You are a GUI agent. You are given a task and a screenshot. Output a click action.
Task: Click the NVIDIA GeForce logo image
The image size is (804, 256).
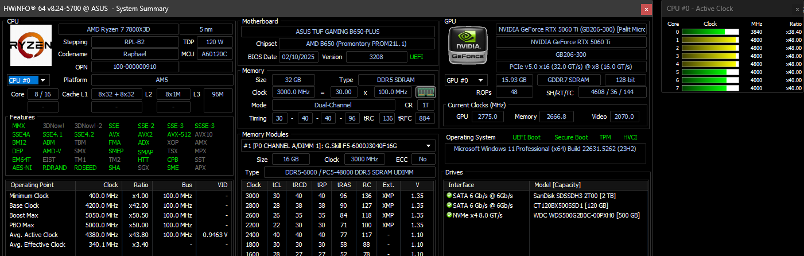[x=468, y=45]
